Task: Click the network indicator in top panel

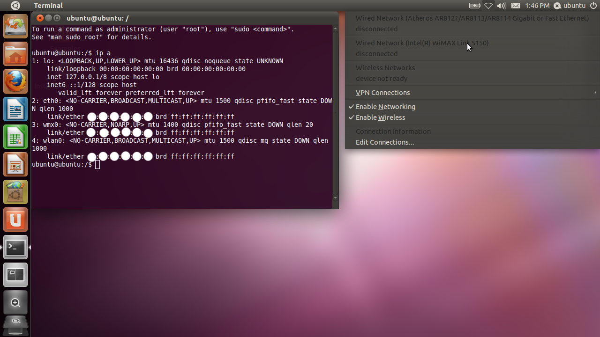Action: pos(488,6)
